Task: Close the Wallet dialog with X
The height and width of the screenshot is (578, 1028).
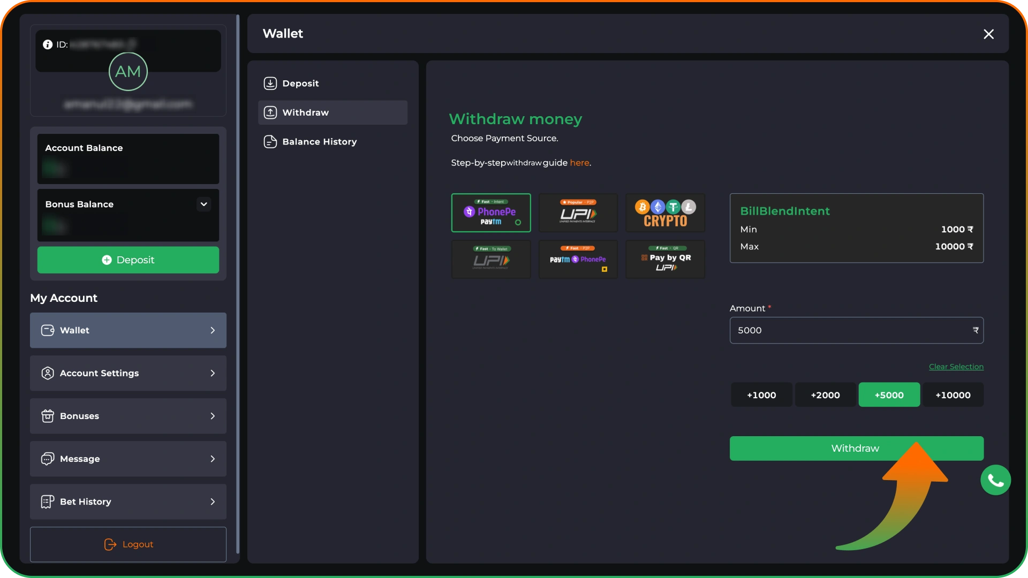Action: tap(988, 34)
